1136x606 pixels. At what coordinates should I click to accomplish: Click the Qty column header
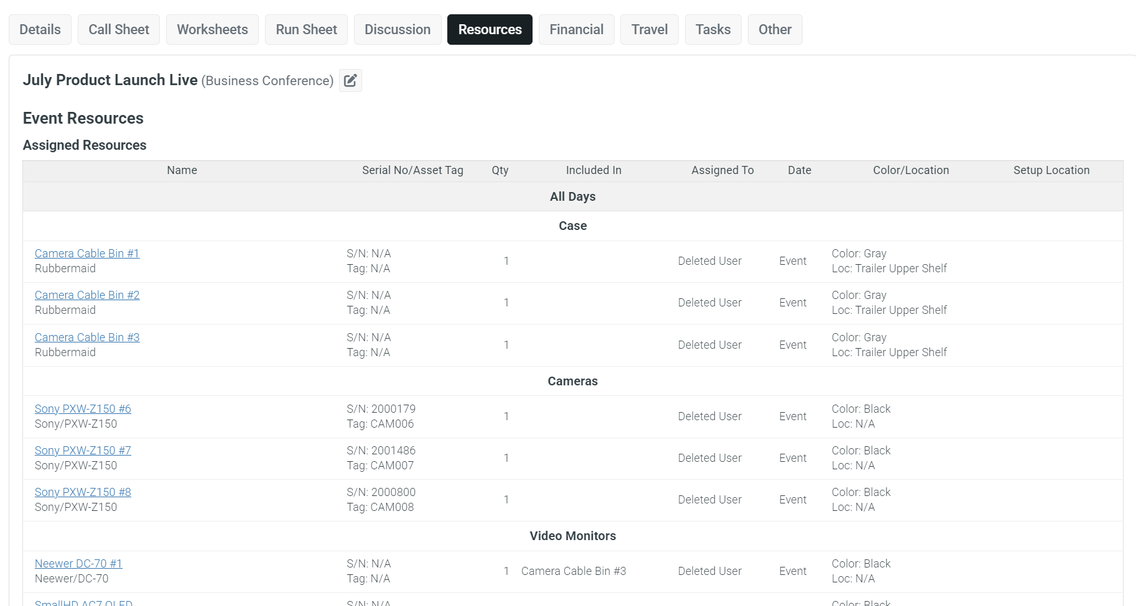tap(500, 170)
